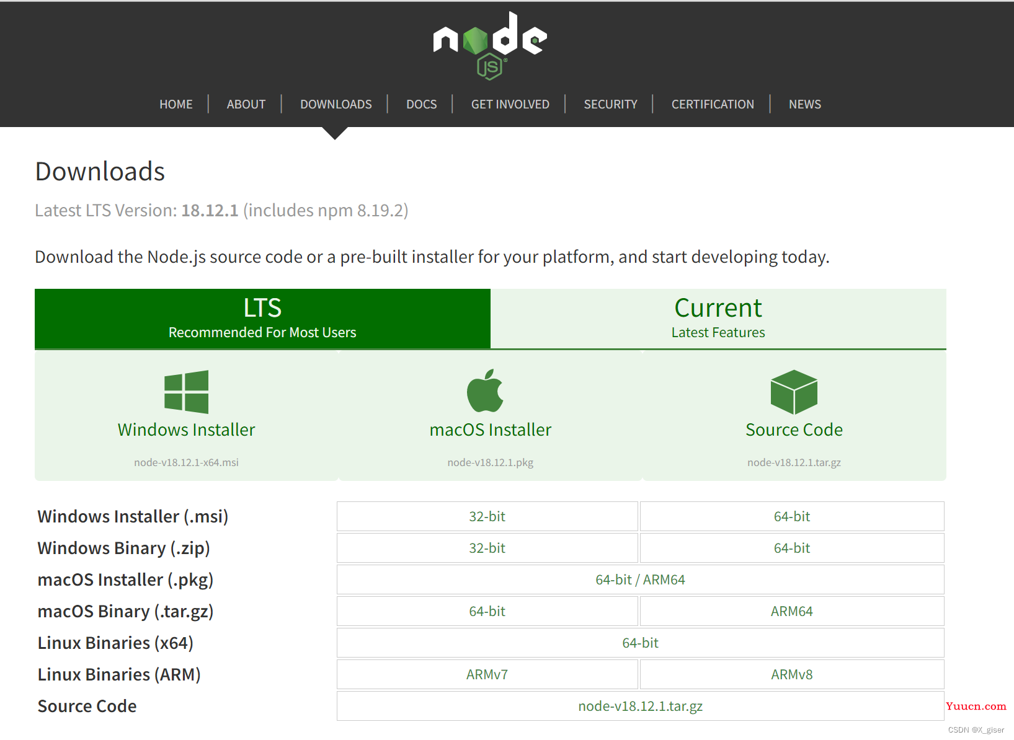Click node-v18.12.1.tar.gz under Source Code card

[794, 462]
